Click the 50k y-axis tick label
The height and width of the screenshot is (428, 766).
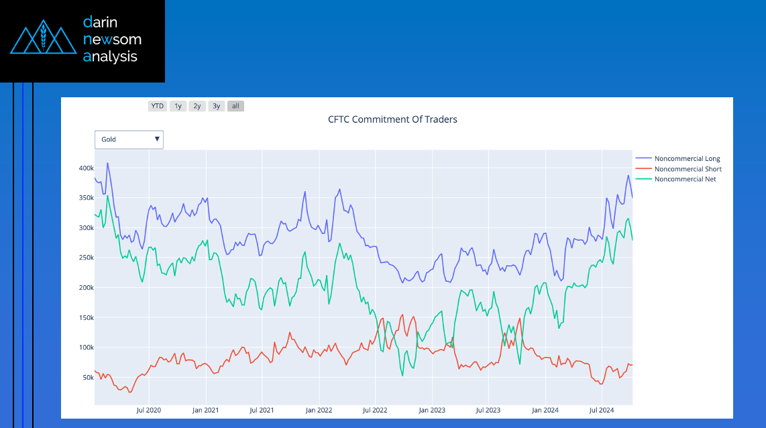pos(87,378)
